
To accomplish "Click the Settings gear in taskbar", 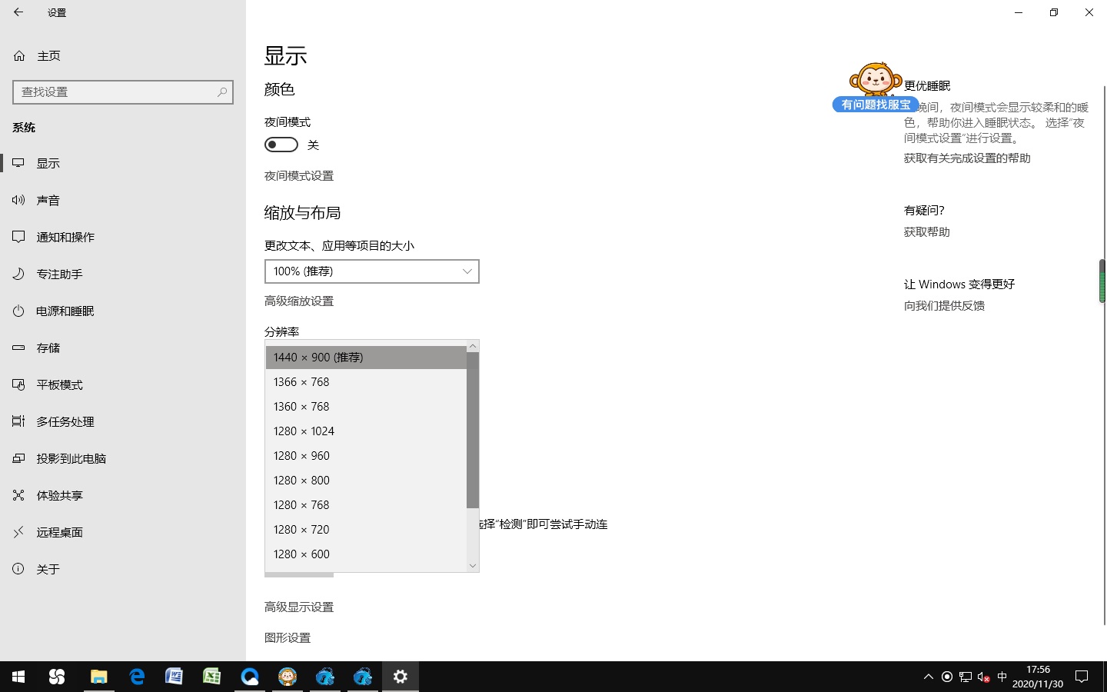I will click(401, 677).
